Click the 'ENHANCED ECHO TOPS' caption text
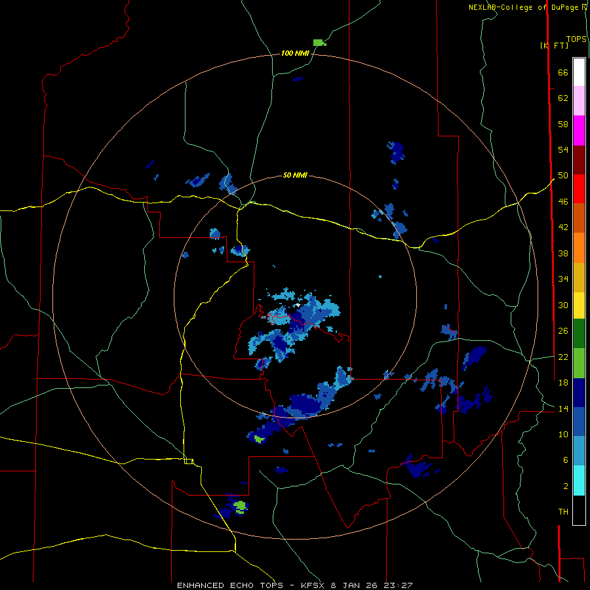 tap(230, 585)
